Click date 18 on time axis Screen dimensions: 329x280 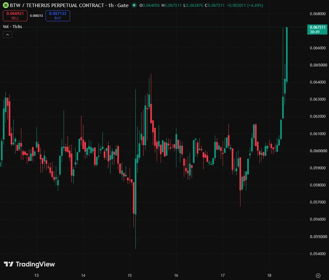269,275
